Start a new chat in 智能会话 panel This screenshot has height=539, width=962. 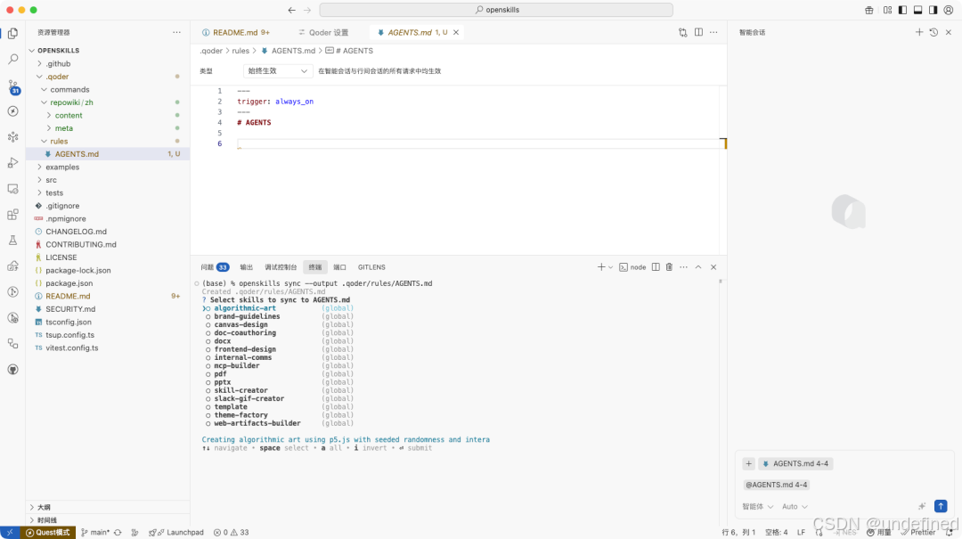[x=919, y=31]
